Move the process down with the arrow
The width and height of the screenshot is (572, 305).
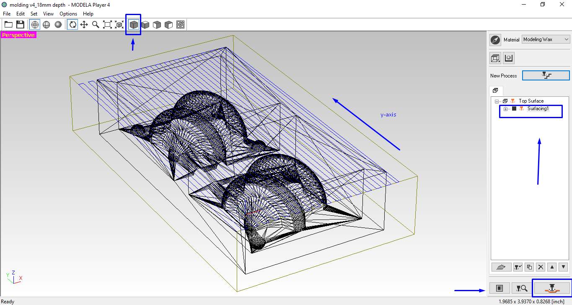pyautogui.click(x=563, y=267)
